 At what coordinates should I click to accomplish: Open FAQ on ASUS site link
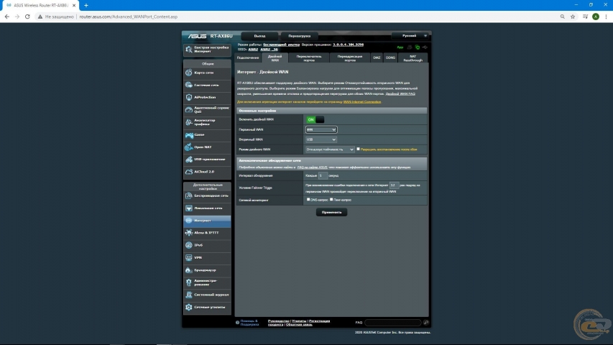(313, 167)
